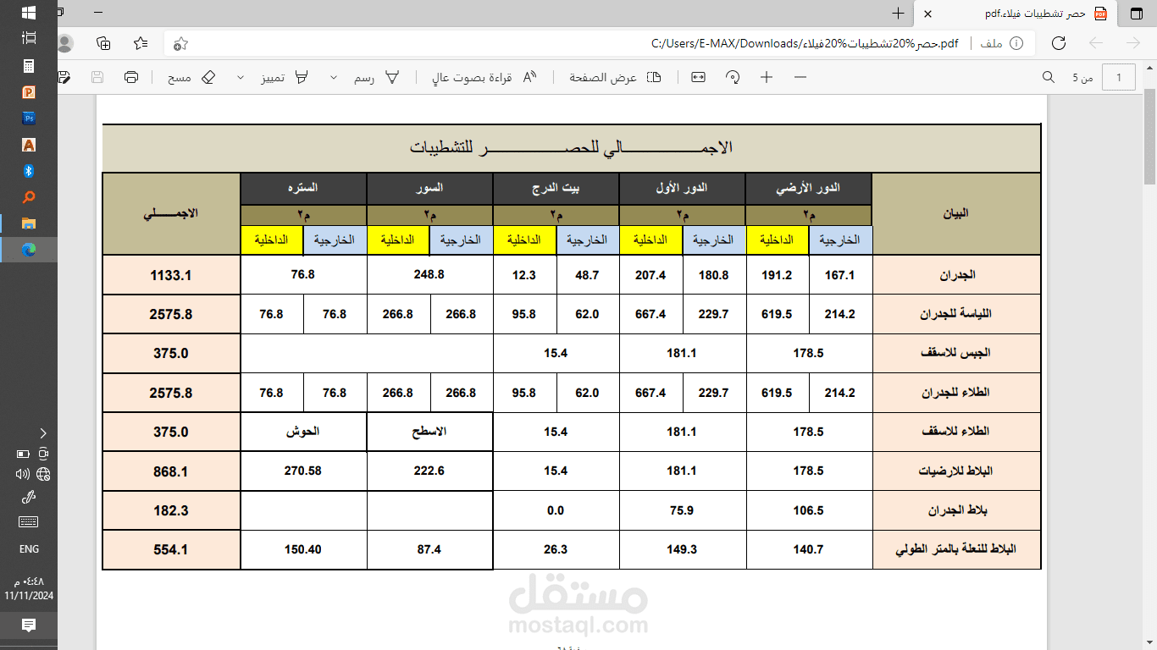Click the page number input field

click(1120, 78)
